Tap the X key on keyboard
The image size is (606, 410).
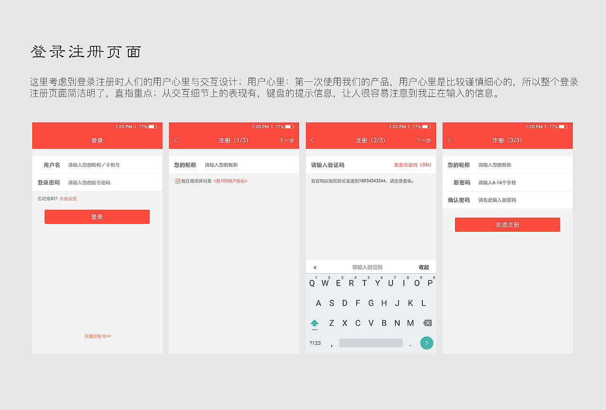coord(345,323)
